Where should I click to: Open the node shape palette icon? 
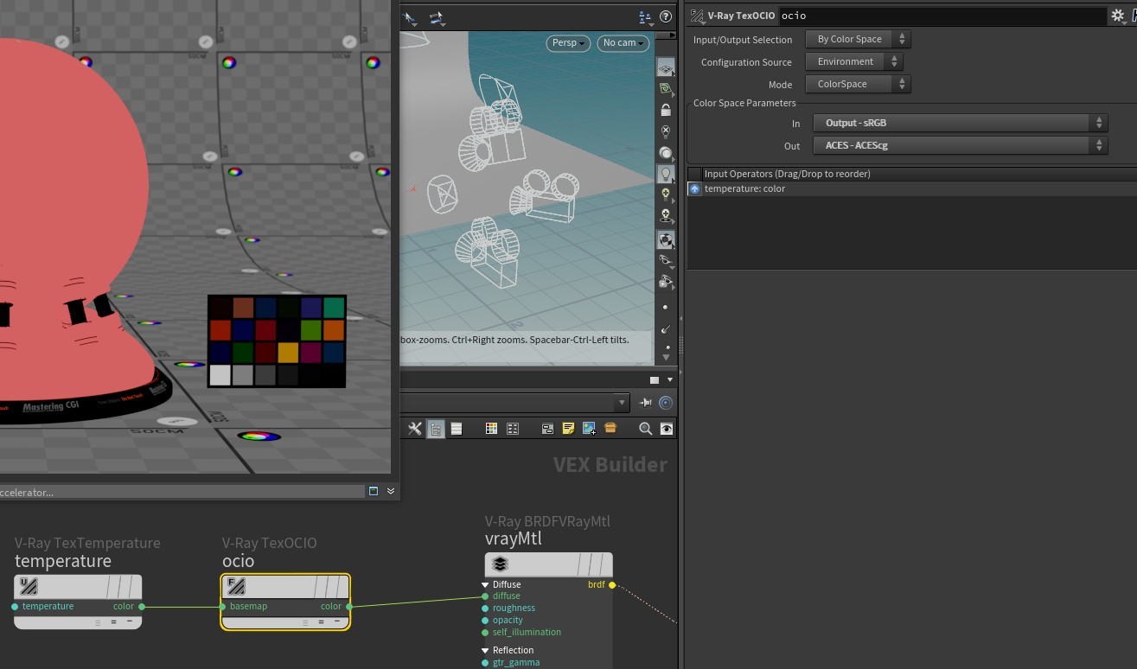coord(512,429)
